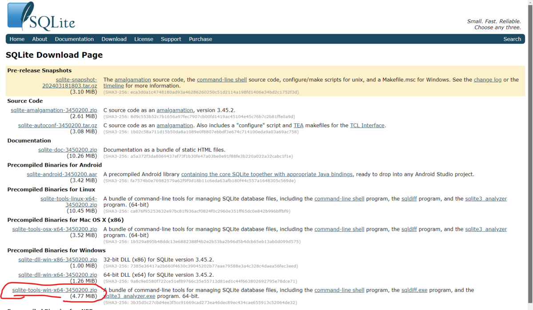Open amalgamation link in Pre-release Snapshots row
This screenshot has height=310, width=533.
[x=133, y=80]
